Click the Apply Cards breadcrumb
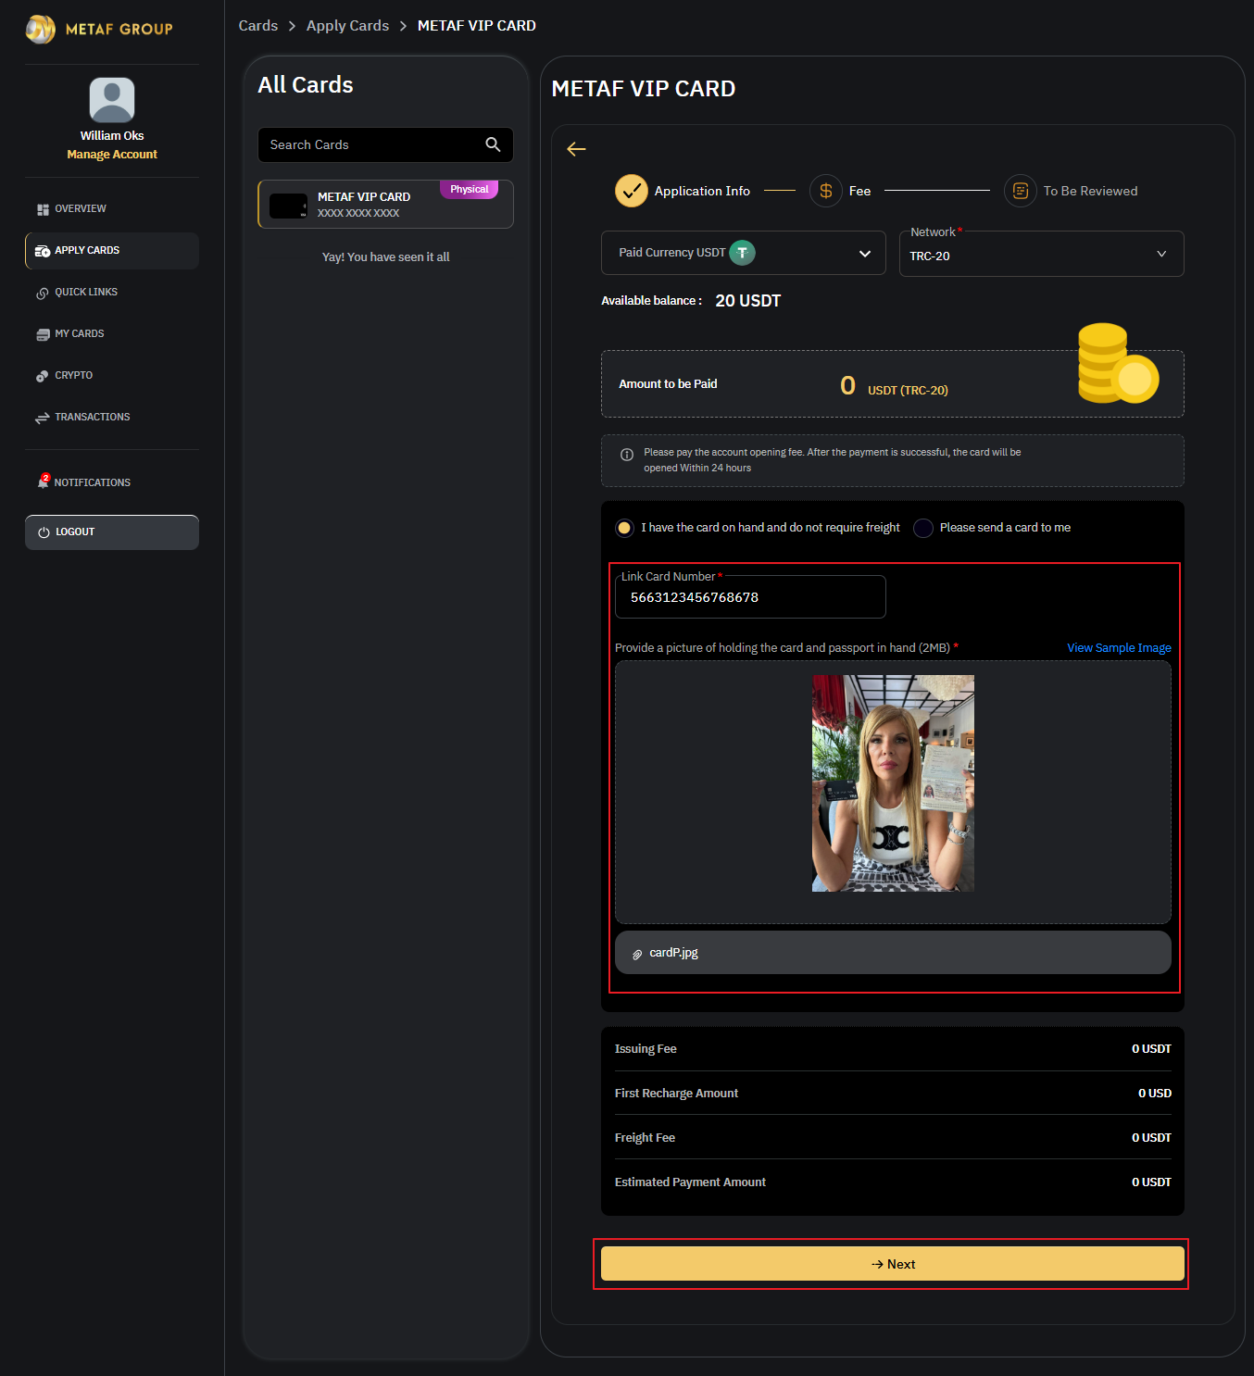Screen dimensions: 1254x1376 [347, 26]
